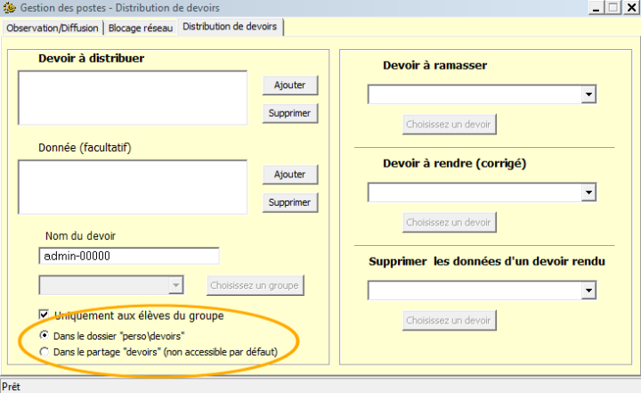Open the Blocage réseau tab
The width and height of the screenshot is (641, 393).
(141, 27)
